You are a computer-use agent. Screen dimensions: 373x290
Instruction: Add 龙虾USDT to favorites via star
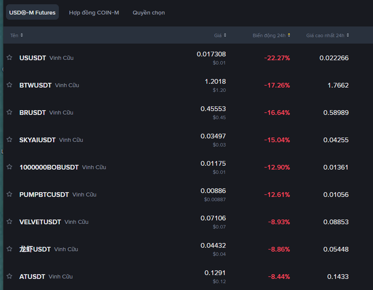[x=9, y=249]
